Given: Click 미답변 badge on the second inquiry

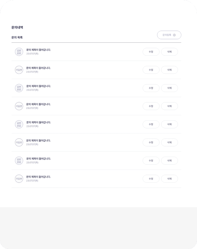Looking at the screenshot, I should click(19, 70).
